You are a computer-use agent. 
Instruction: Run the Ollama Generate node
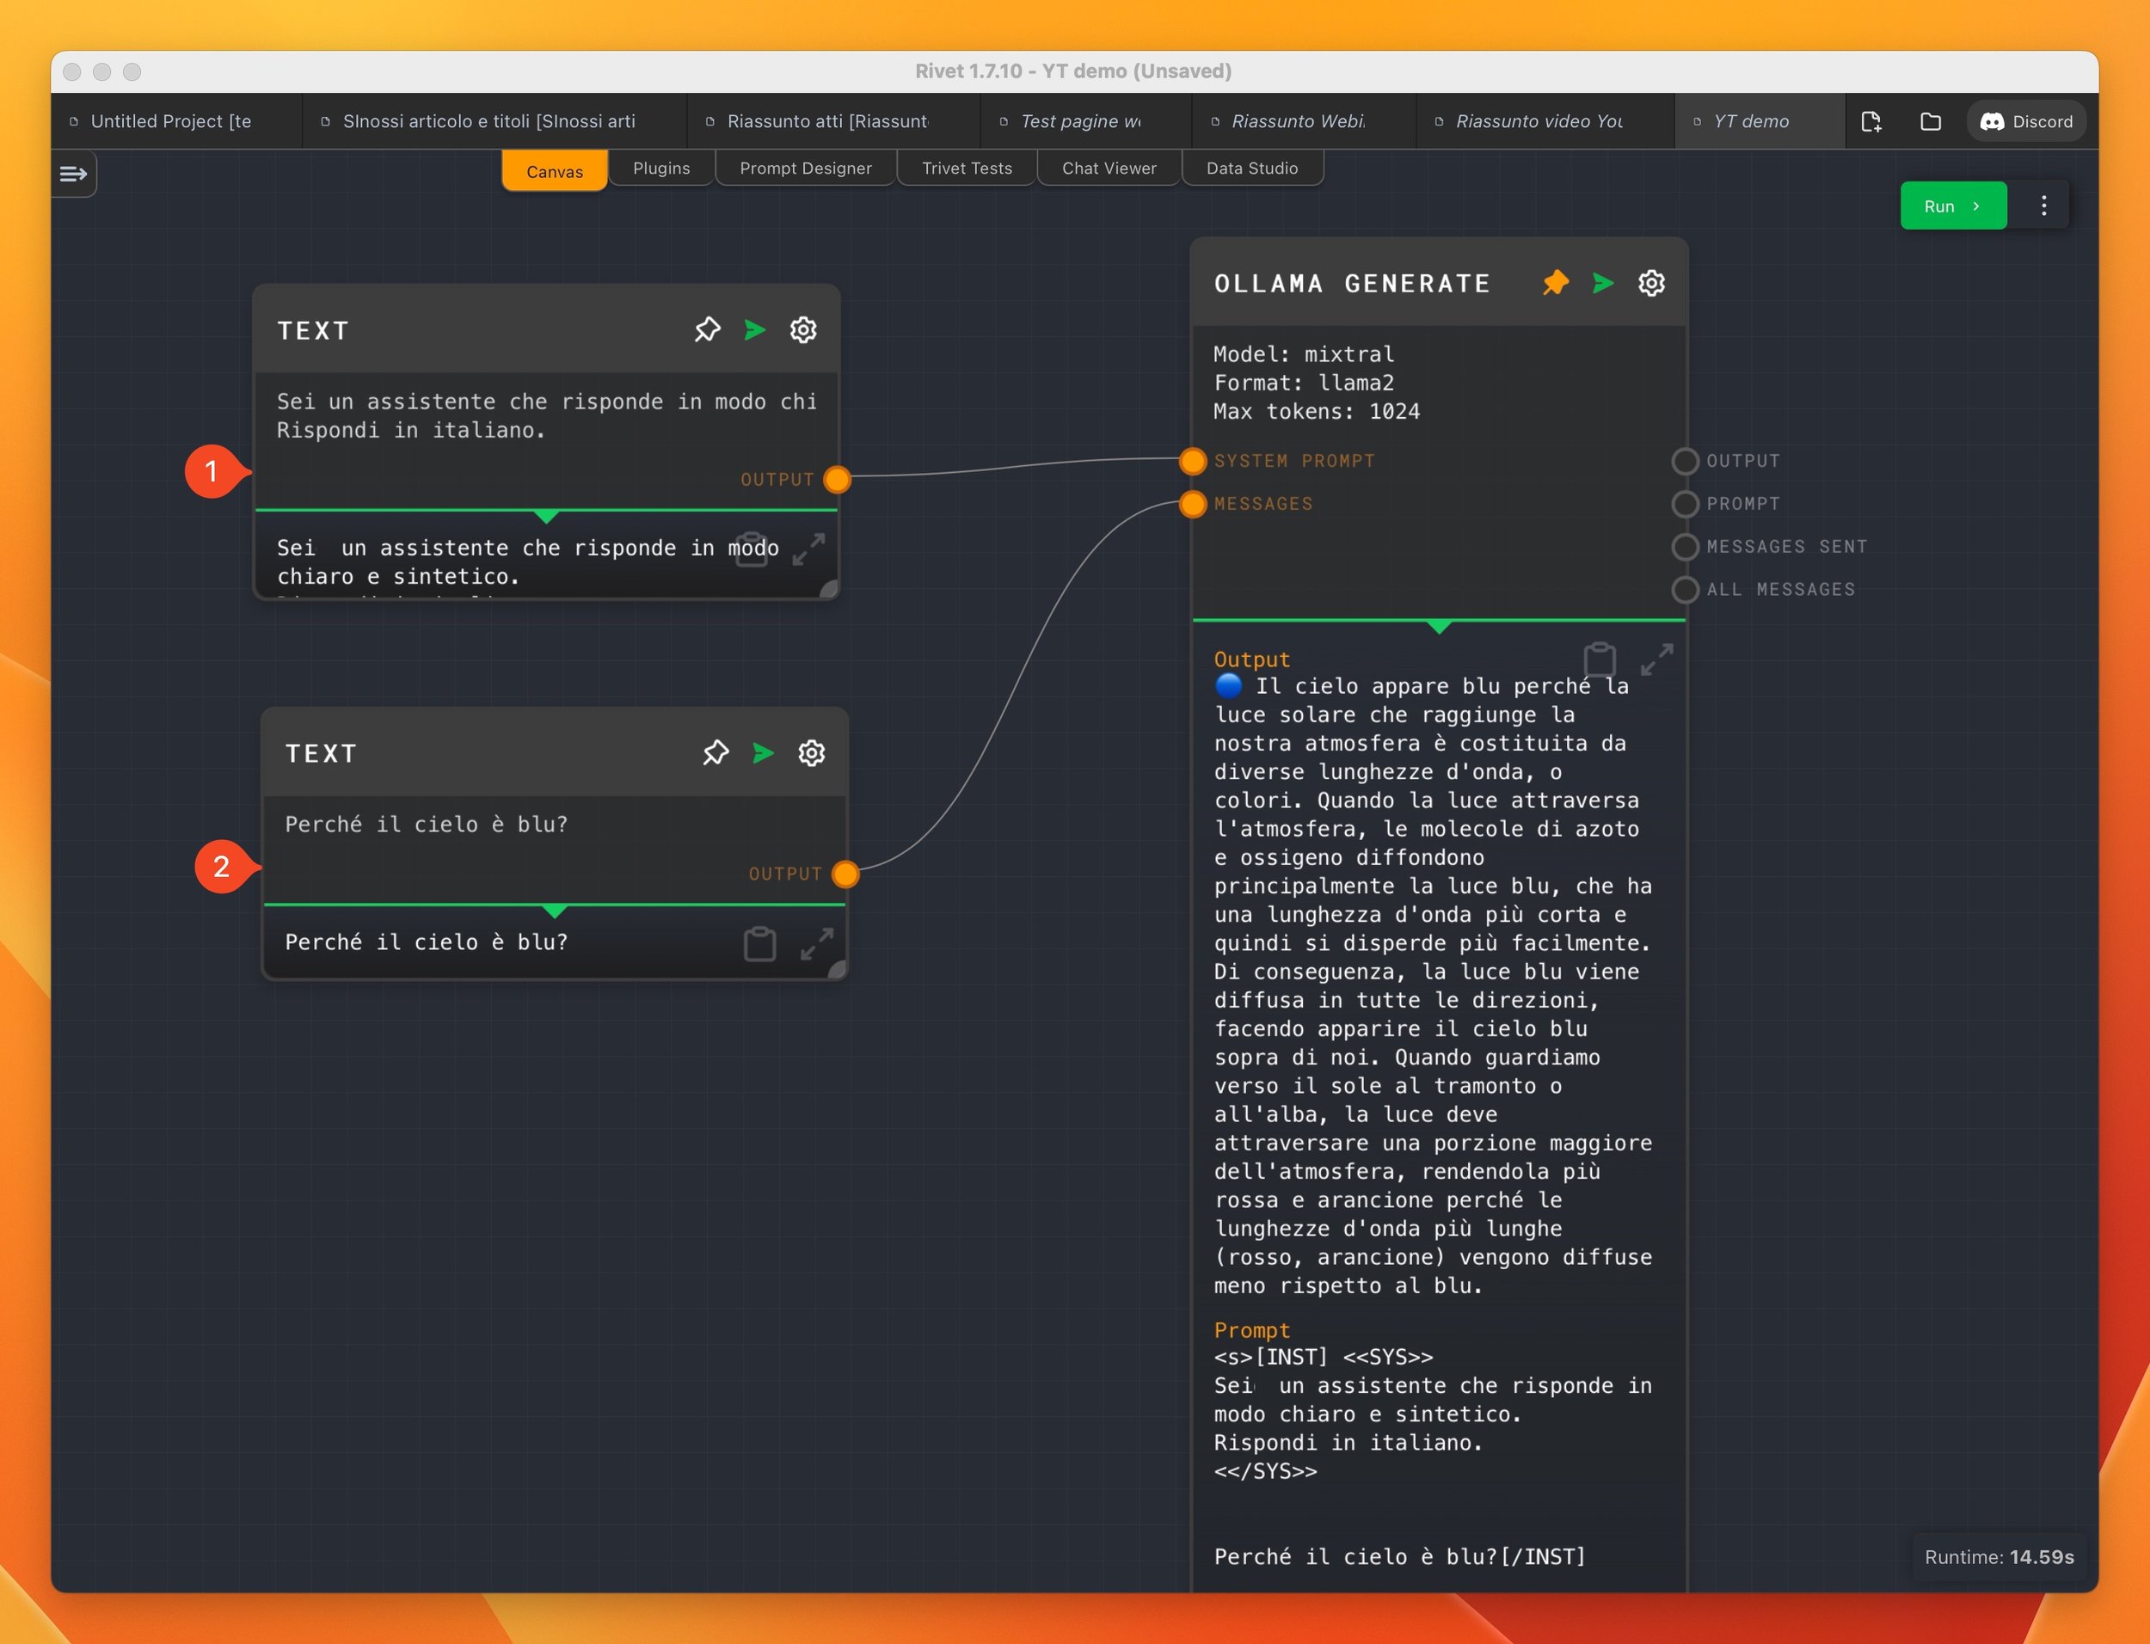pyautogui.click(x=1603, y=283)
